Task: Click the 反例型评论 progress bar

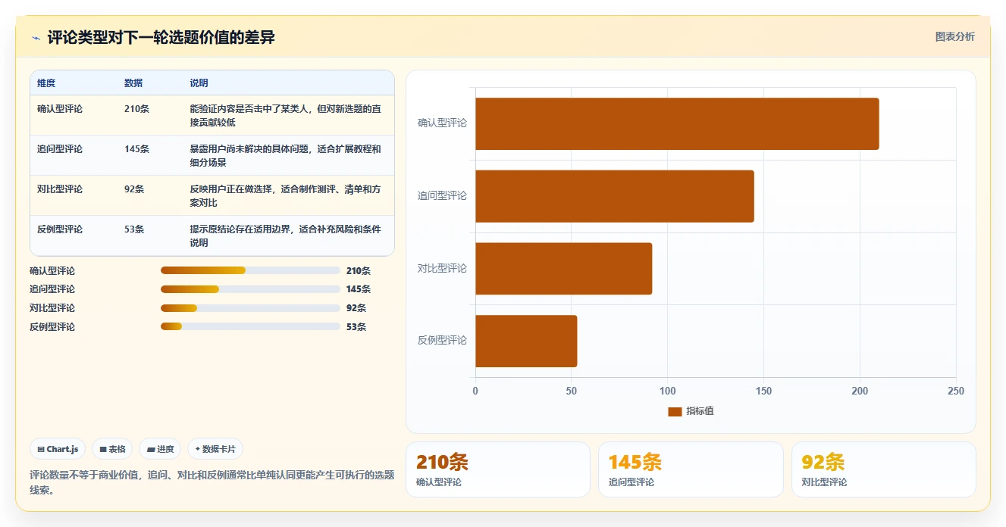Action: pos(250,327)
